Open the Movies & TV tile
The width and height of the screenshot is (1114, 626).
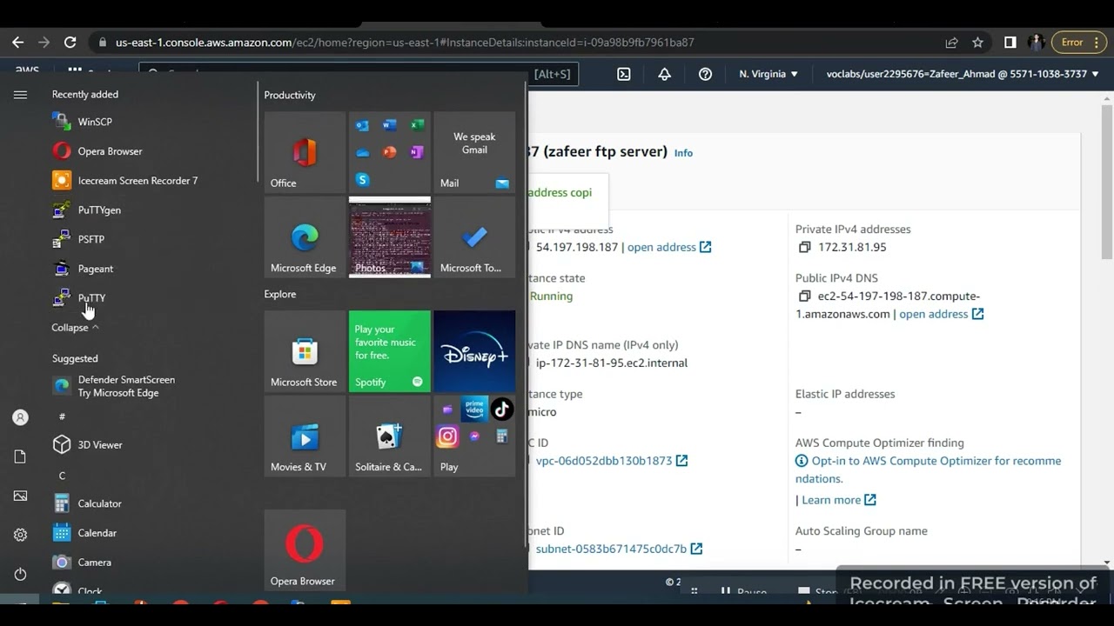(x=305, y=436)
